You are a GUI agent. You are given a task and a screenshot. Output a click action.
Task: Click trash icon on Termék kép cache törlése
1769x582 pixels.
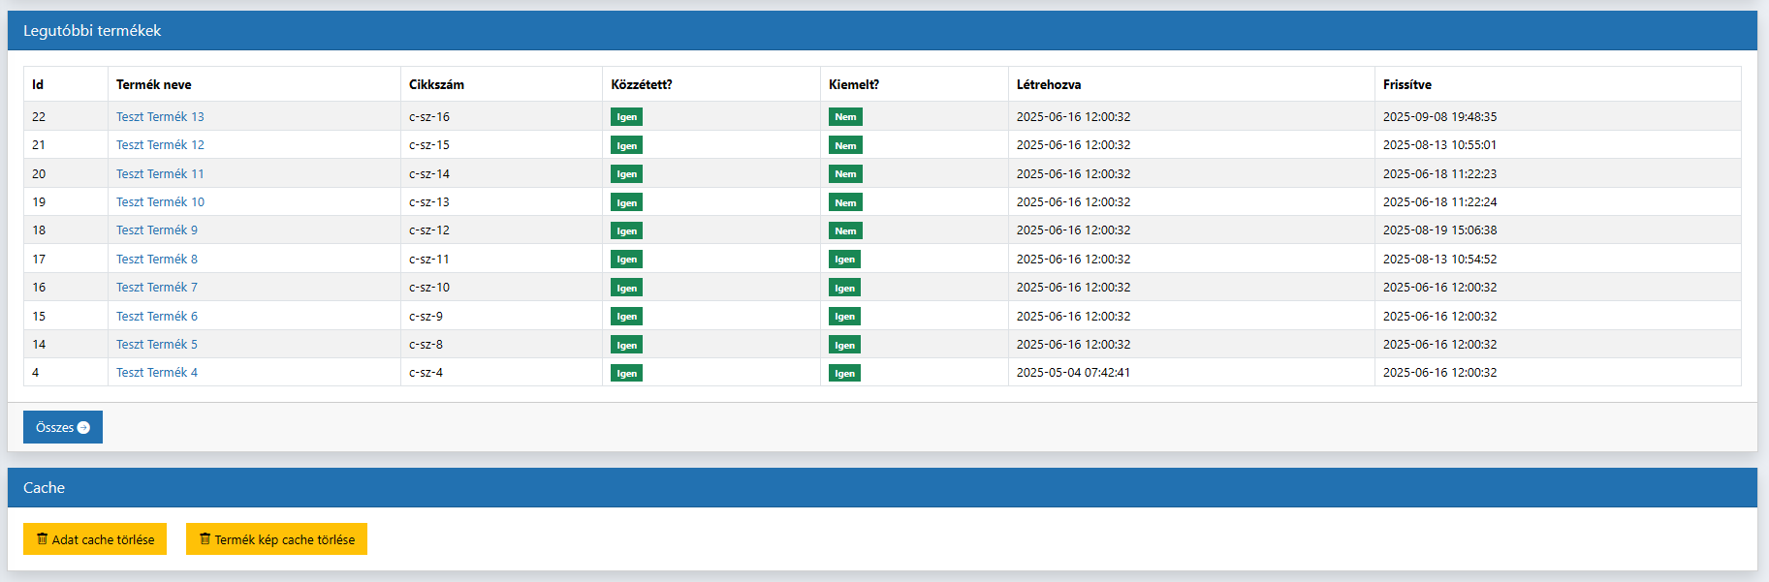click(205, 539)
